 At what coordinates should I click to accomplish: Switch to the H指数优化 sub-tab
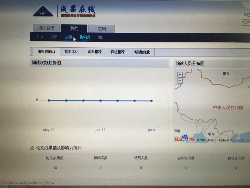pyautogui.click(x=142, y=52)
